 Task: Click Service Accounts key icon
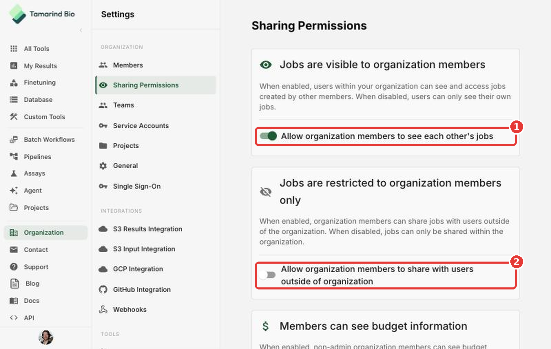point(103,126)
